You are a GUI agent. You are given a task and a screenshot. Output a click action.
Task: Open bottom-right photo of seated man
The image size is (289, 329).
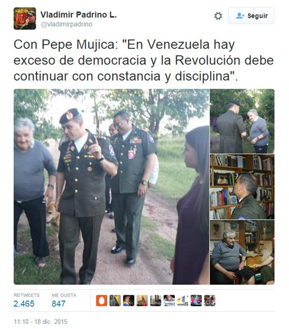[242, 252]
